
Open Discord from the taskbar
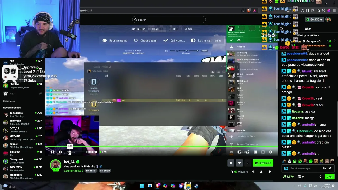click(181, 186)
